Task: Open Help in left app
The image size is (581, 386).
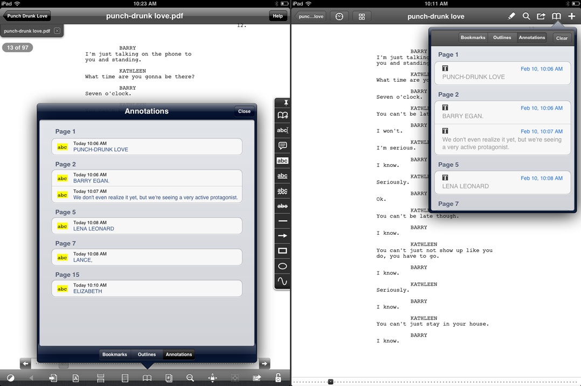Action: [278, 16]
